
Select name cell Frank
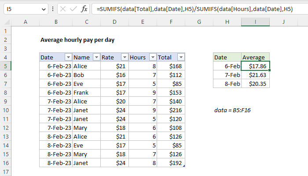coord(86,92)
